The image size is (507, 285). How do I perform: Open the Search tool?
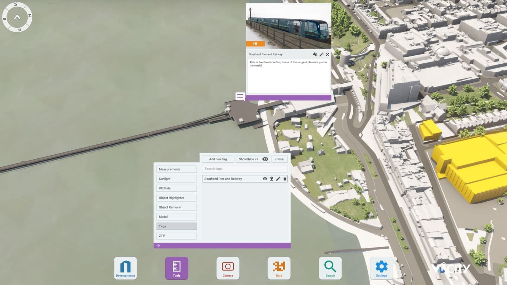pos(330,268)
